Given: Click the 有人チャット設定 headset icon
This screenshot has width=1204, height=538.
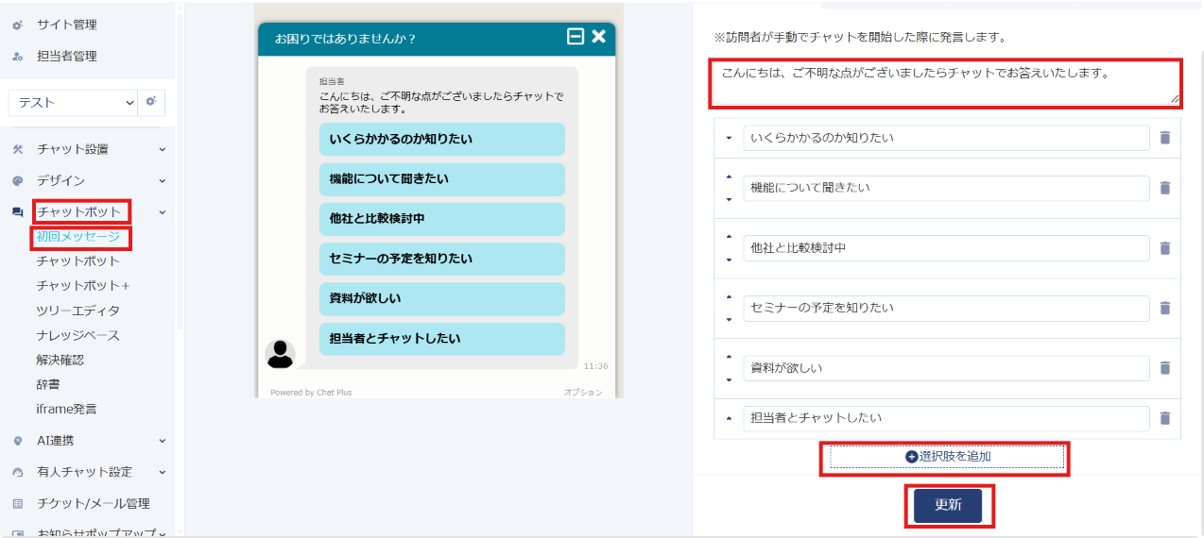Looking at the screenshot, I should tap(17, 472).
